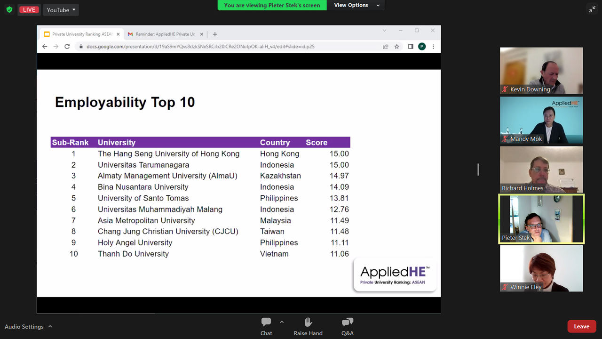The image size is (602, 339).
Task: Exit full screen with top-right arrows icon
Action: [x=592, y=9]
